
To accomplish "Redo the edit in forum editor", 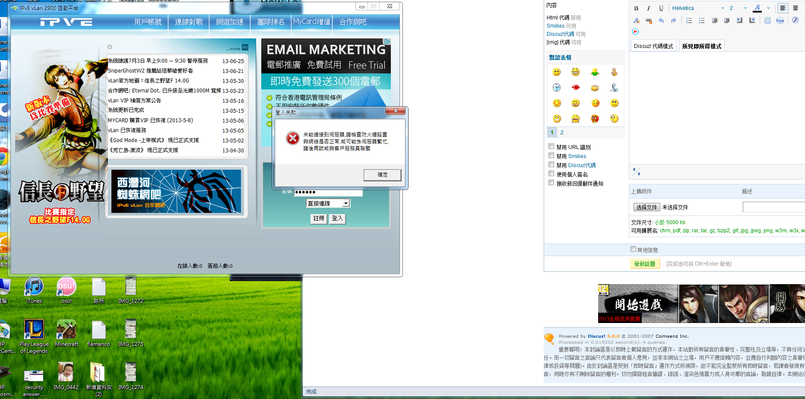I will coord(673,20).
